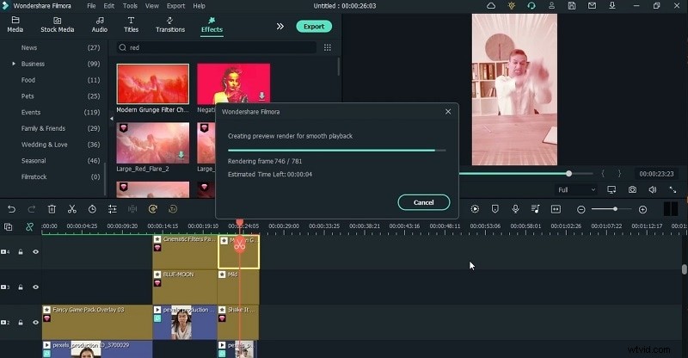This screenshot has height=358, width=688.
Task: Switch to the Audio tab
Action: [x=100, y=25]
